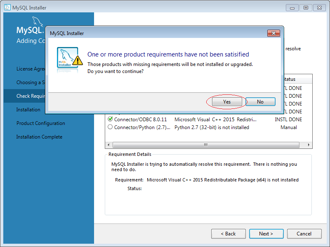Click the 'Do you want to continue?' text

(x=115, y=71)
